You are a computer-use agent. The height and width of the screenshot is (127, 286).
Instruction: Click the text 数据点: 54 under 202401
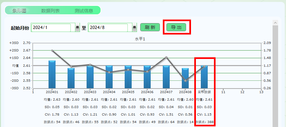(52, 122)
